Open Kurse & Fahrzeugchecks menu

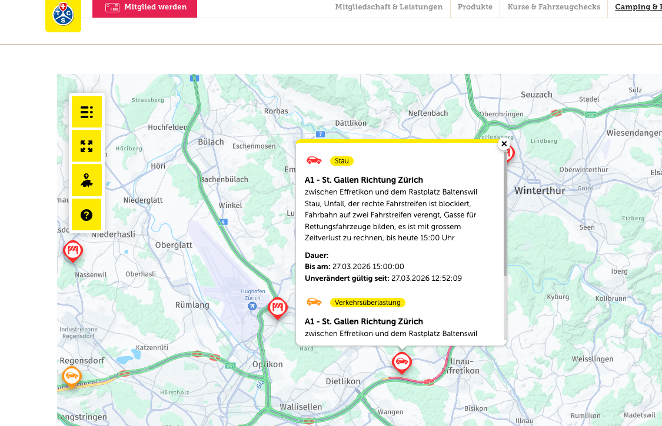click(554, 7)
